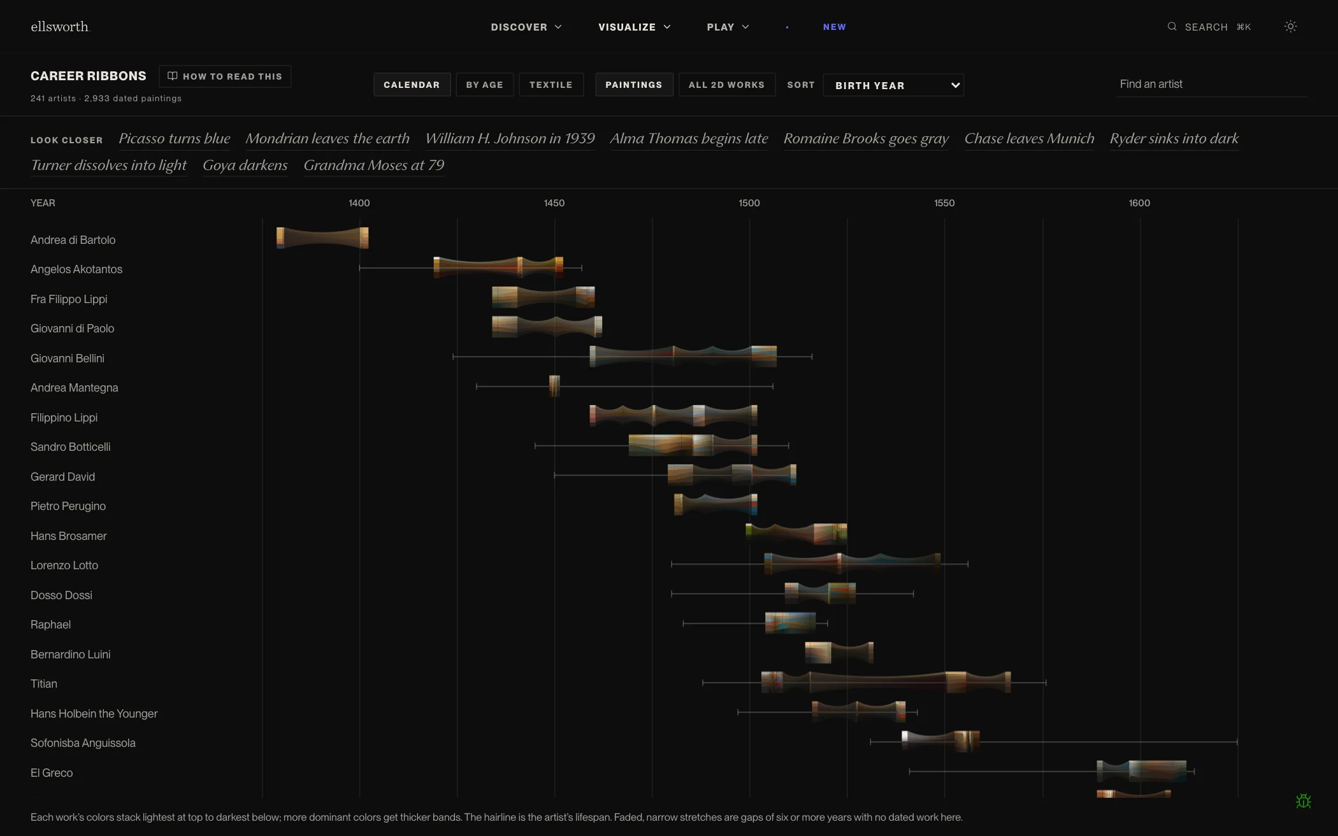1338x836 pixels.
Task: Click Andrea di Bartolo's color ribbon
Action: pyautogui.click(x=322, y=237)
